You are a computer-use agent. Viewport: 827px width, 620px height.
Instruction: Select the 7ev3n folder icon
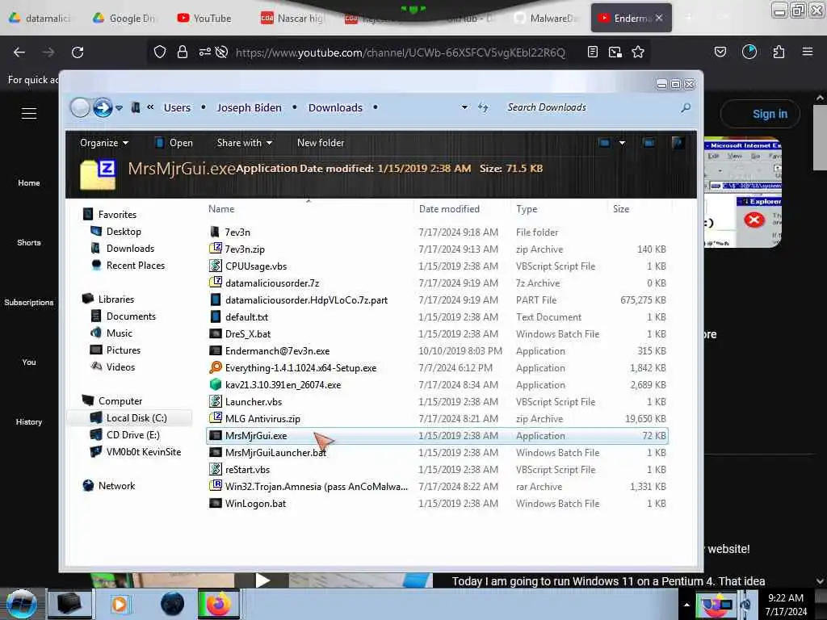tap(215, 232)
